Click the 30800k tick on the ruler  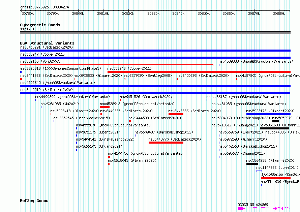[x=78, y=13]
